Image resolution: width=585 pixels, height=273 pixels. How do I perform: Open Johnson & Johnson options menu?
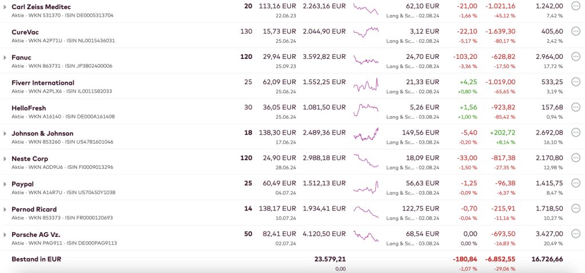[575, 133]
